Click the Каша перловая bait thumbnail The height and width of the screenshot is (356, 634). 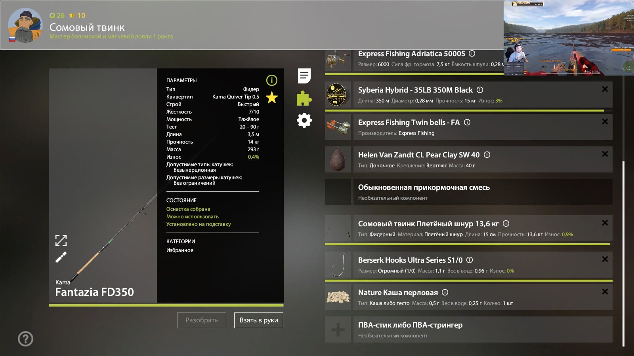click(x=338, y=297)
